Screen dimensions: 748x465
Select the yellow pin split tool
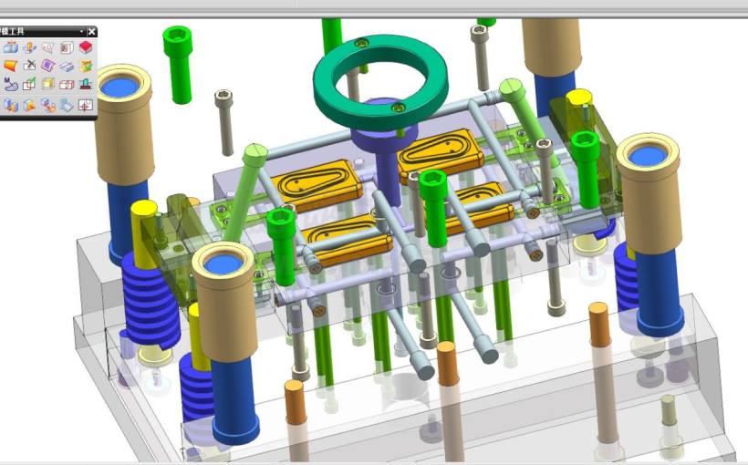[x=29, y=47]
